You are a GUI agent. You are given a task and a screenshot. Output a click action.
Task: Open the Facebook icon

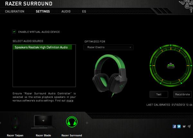pos(174,126)
